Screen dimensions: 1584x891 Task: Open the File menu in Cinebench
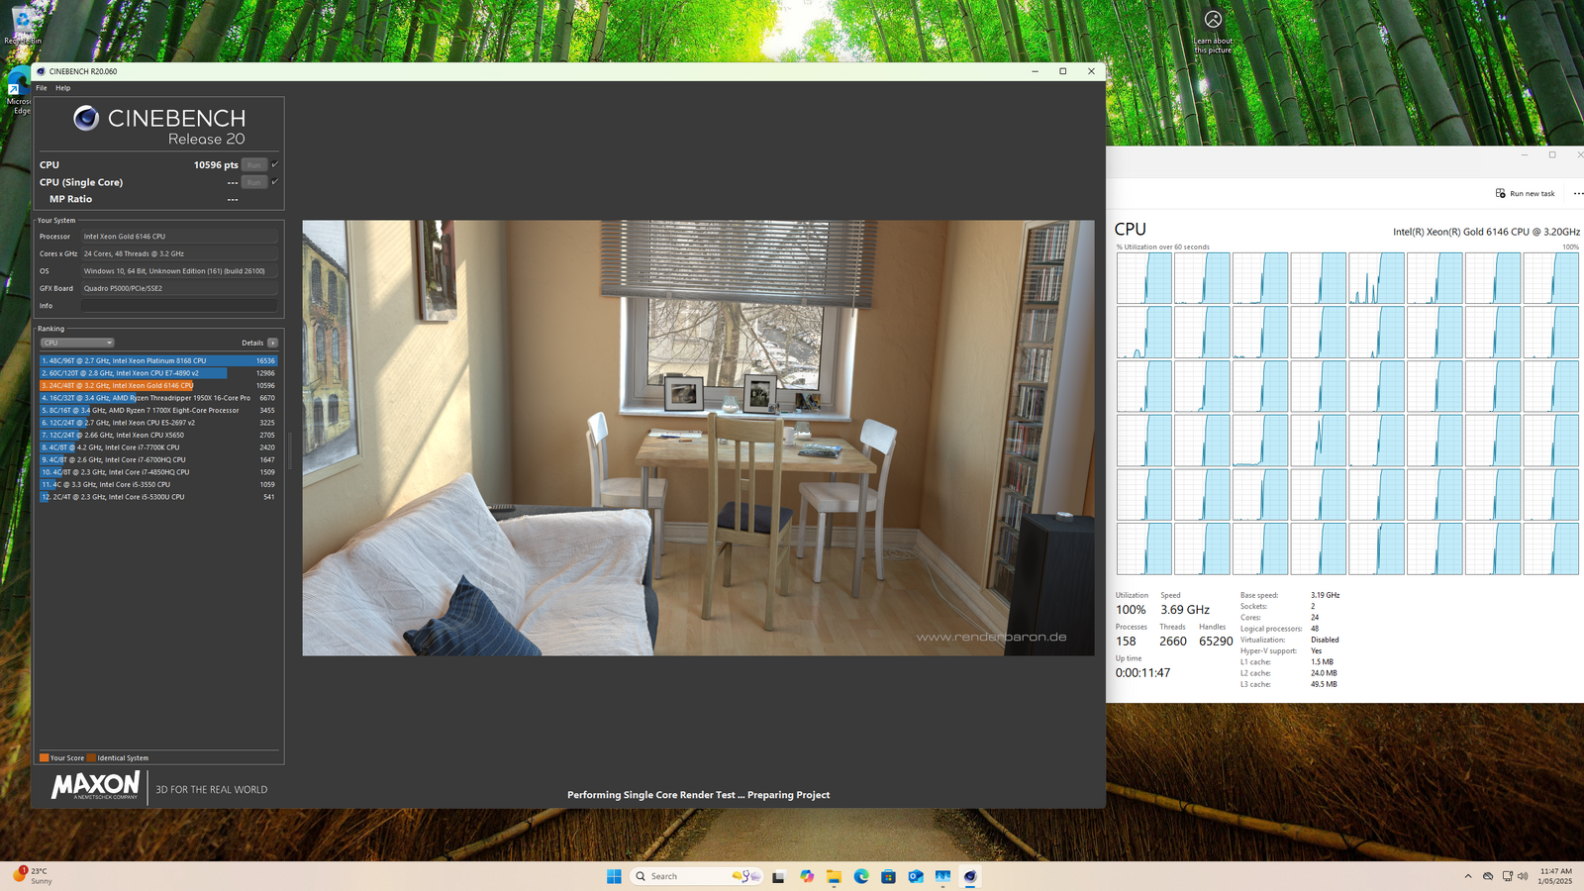[x=42, y=88]
